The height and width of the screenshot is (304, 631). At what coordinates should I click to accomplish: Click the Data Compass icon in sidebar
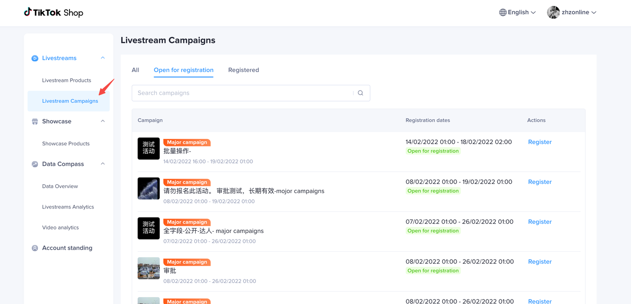coord(35,164)
